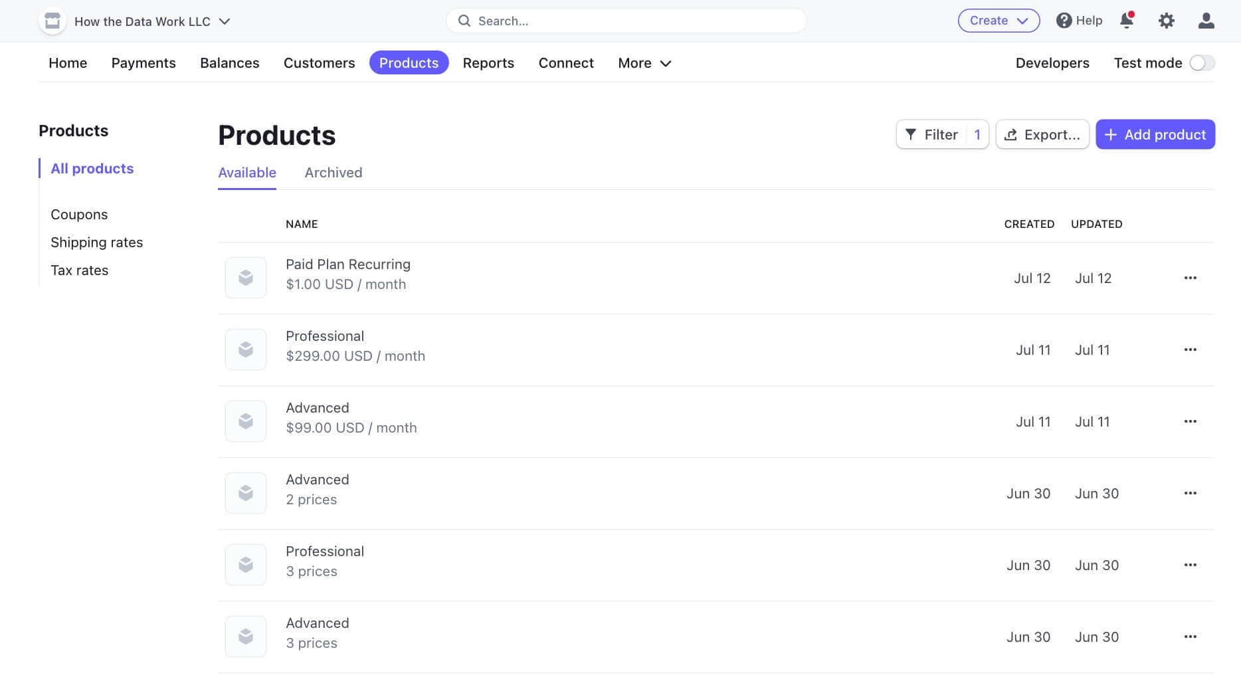
Task: Click the $99.00 Advanced product thumbnail icon
Action: 246,421
